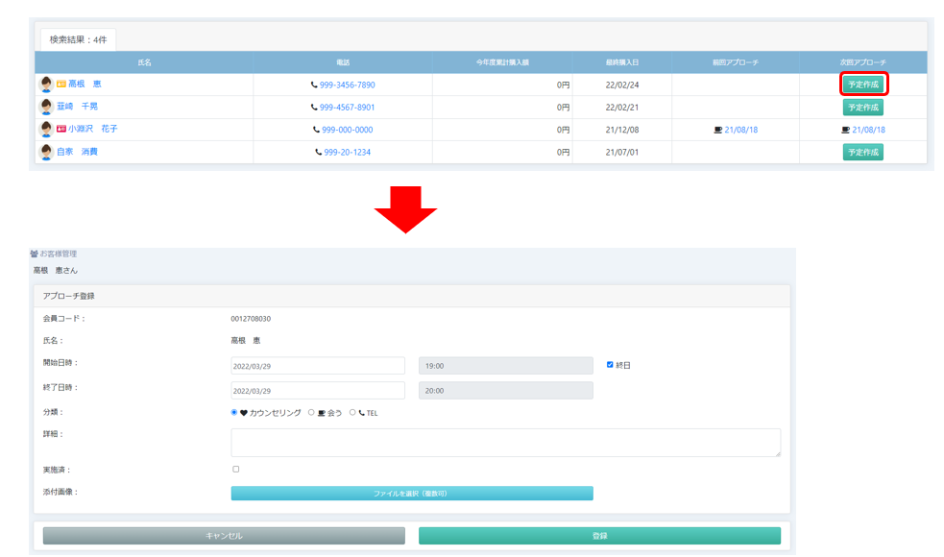Open the 終了日時 date picker field
Screen dimensions: 944x557
pos(318,391)
